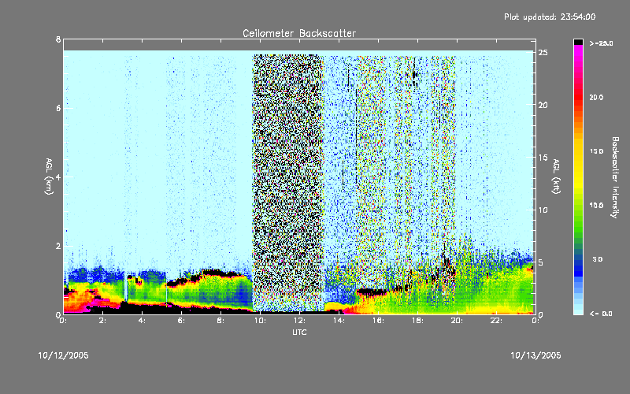
Task: Click the '20:' hour tick label
Action: click(457, 321)
